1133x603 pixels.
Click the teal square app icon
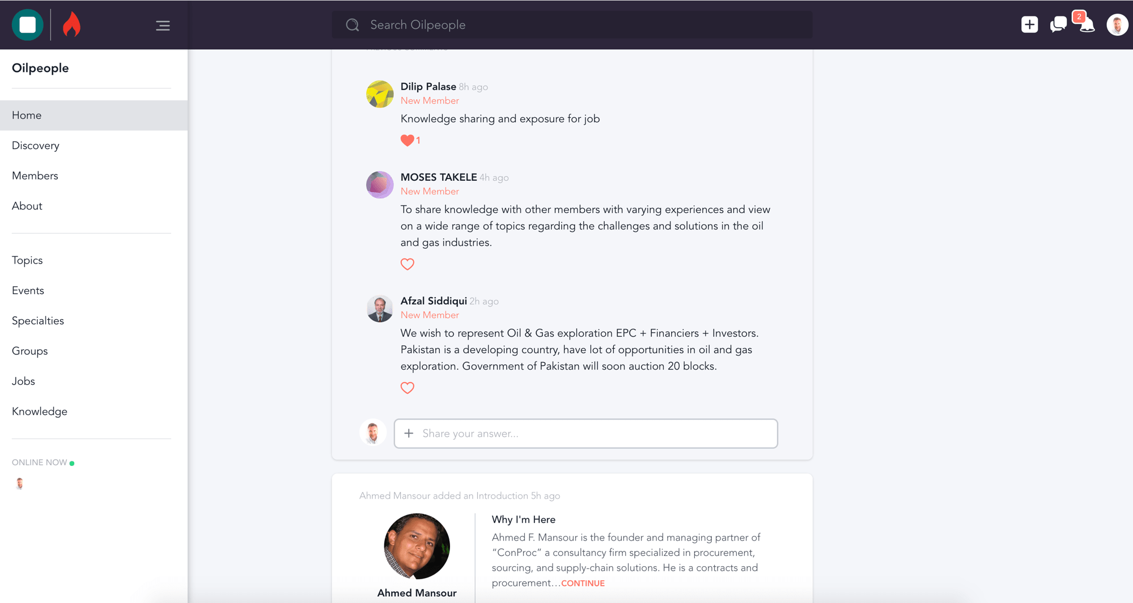(x=27, y=25)
